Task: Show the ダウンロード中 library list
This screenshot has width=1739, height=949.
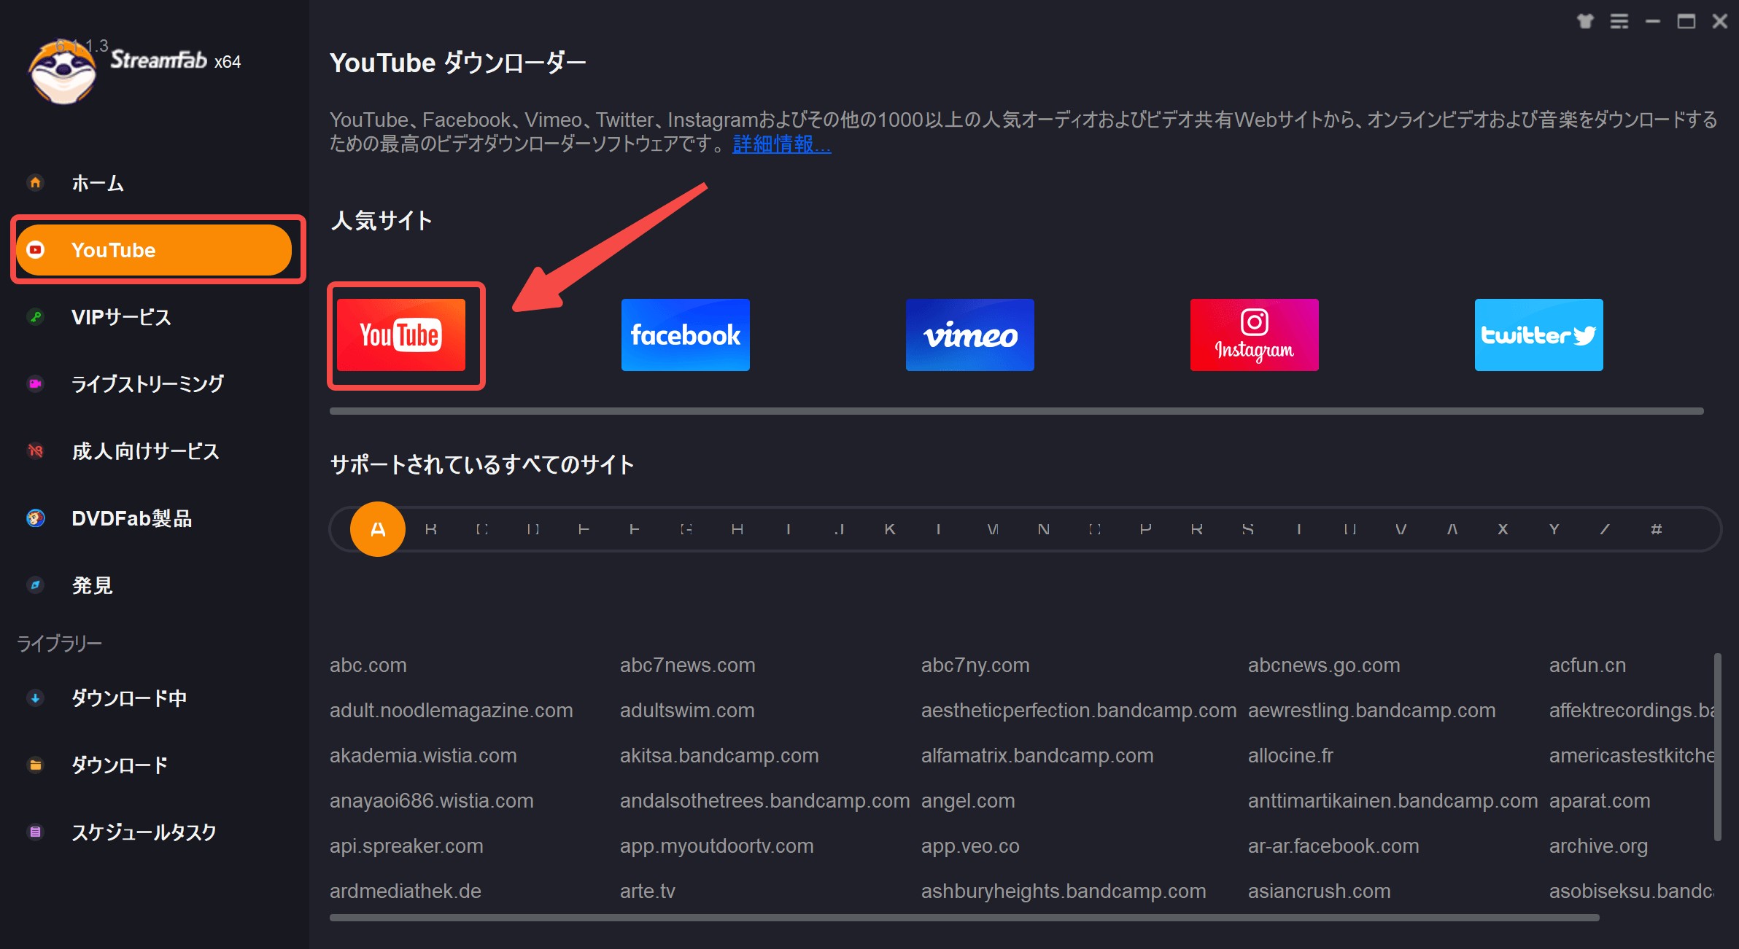Action: coord(128,698)
